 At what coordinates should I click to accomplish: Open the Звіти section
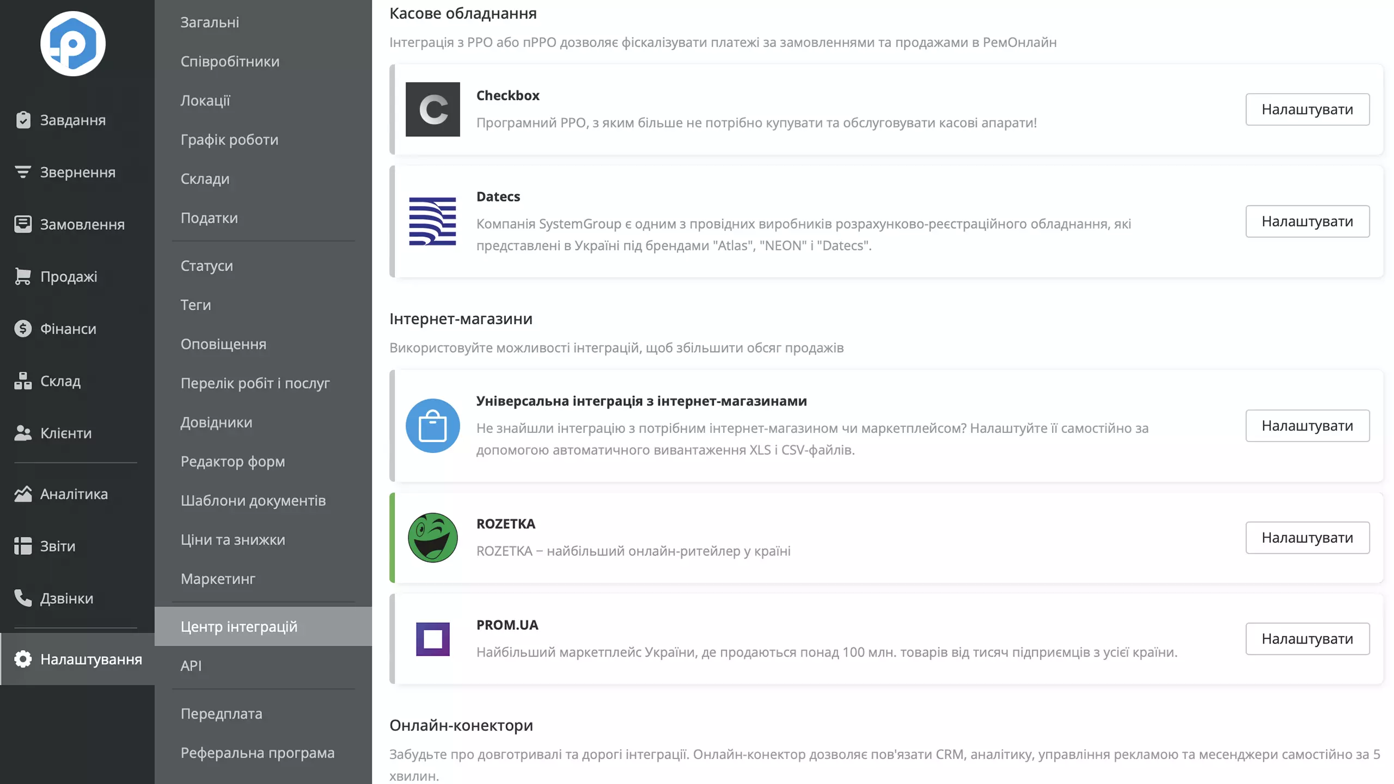click(77, 546)
